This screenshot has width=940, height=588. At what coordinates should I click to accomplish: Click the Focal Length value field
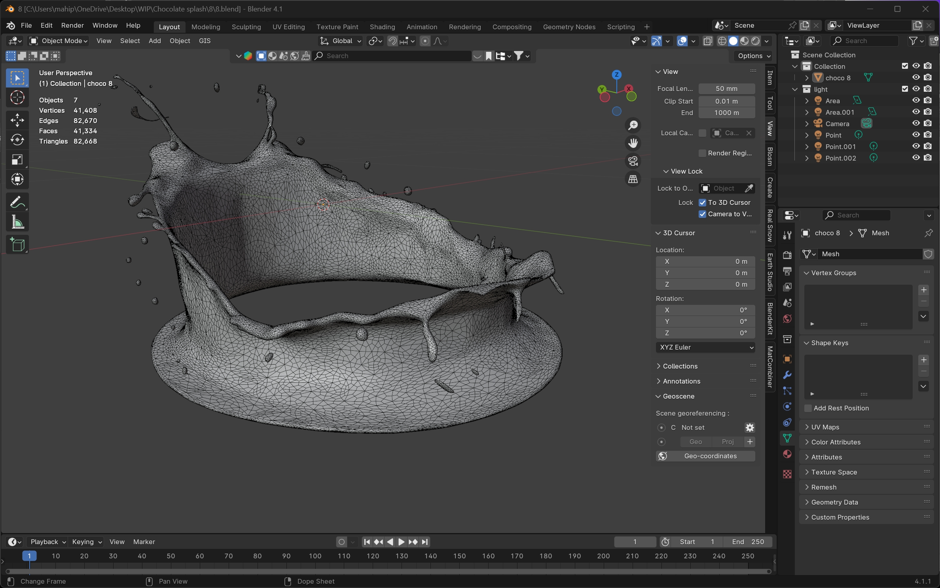[x=726, y=89]
